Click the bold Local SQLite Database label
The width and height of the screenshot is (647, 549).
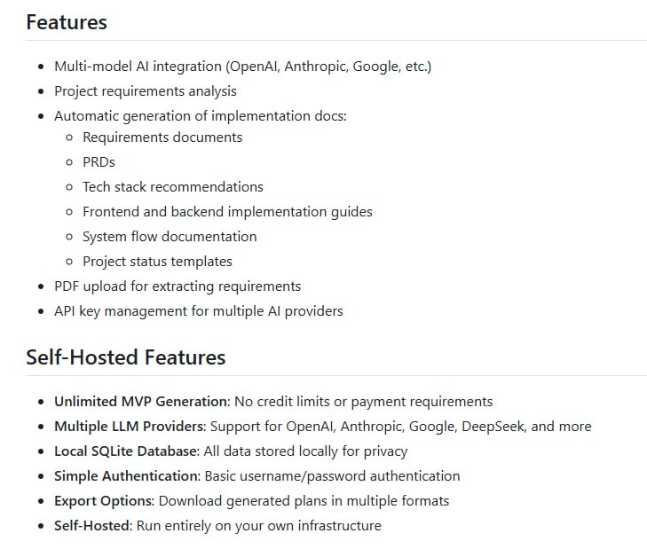(x=126, y=451)
